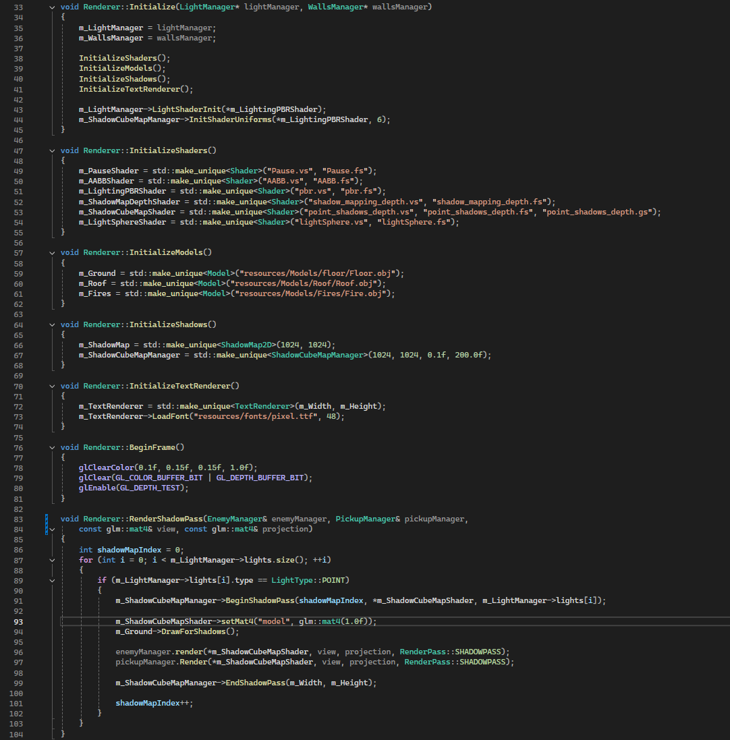Fold the LightType::POINT if block
The image size is (730, 740).
pyautogui.click(x=53, y=580)
